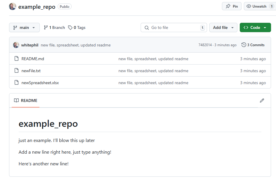Image resolution: width=276 pixels, height=182 pixels.
Task: Click the branch icon in main selector
Action: [15, 28]
